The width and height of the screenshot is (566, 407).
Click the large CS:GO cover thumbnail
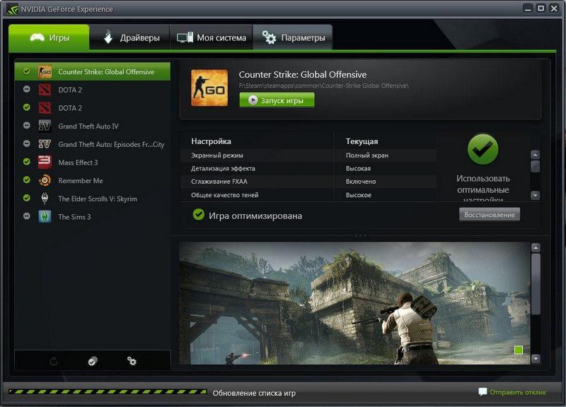pyautogui.click(x=209, y=88)
